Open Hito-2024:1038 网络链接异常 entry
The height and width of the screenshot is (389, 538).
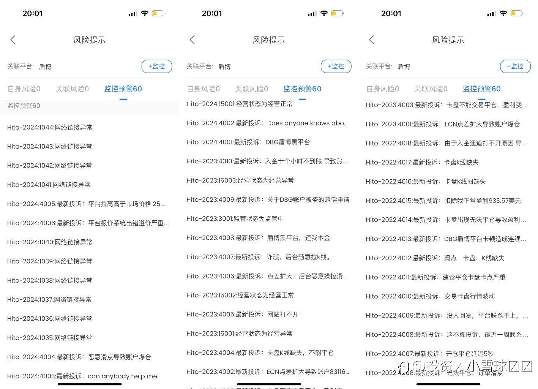point(50,280)
